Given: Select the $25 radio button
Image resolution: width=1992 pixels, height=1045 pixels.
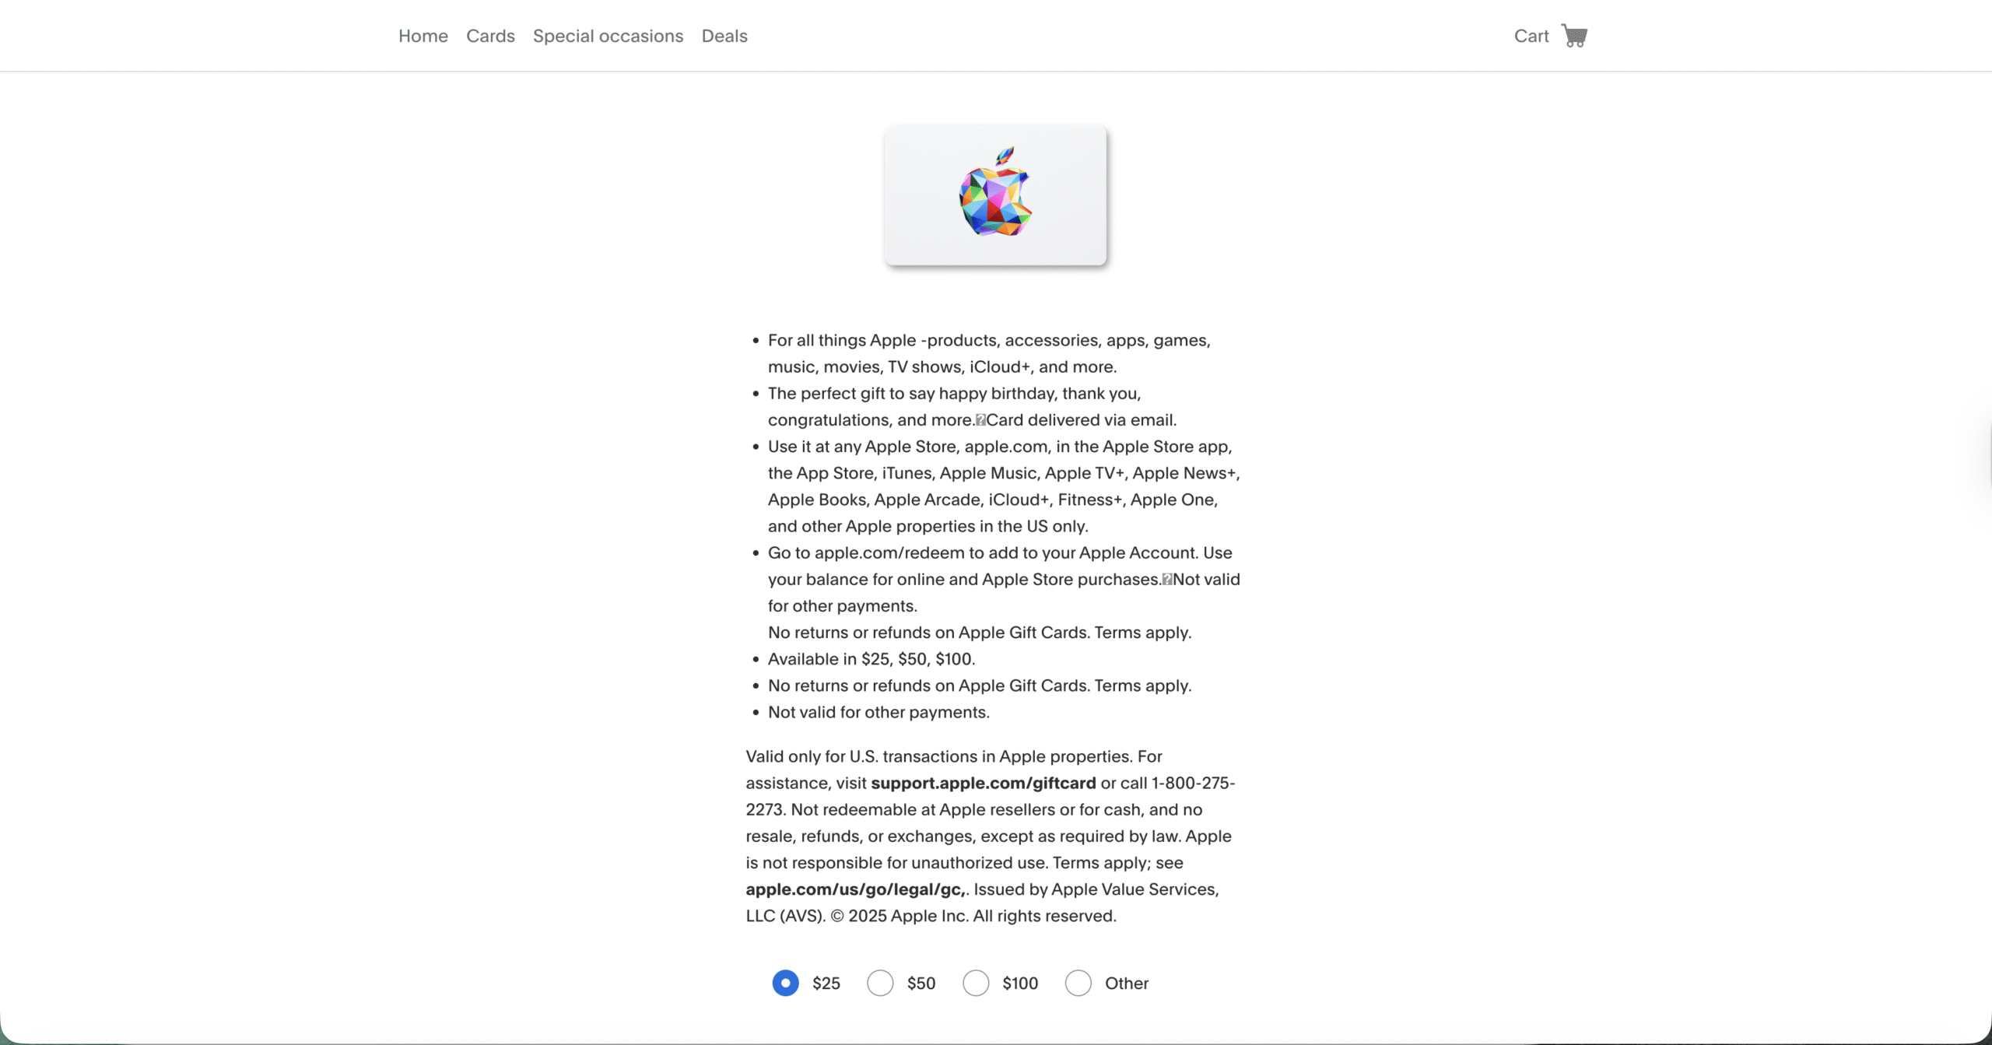Looking at the screenshot, I should pyautogui.click(x=785, y=983).
